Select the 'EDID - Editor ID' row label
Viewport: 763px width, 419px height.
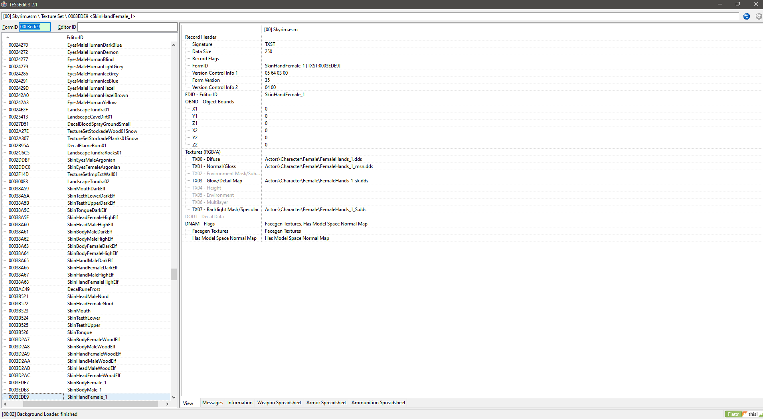coord(201,95)
